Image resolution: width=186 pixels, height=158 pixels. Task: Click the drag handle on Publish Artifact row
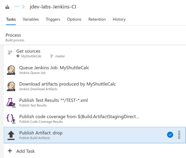179,135
